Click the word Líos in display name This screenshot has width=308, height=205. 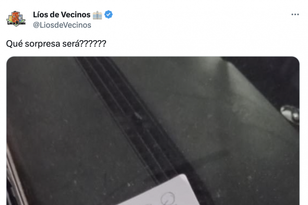39,15
